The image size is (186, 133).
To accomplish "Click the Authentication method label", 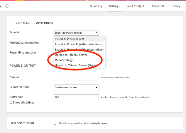I will (24, 42).
